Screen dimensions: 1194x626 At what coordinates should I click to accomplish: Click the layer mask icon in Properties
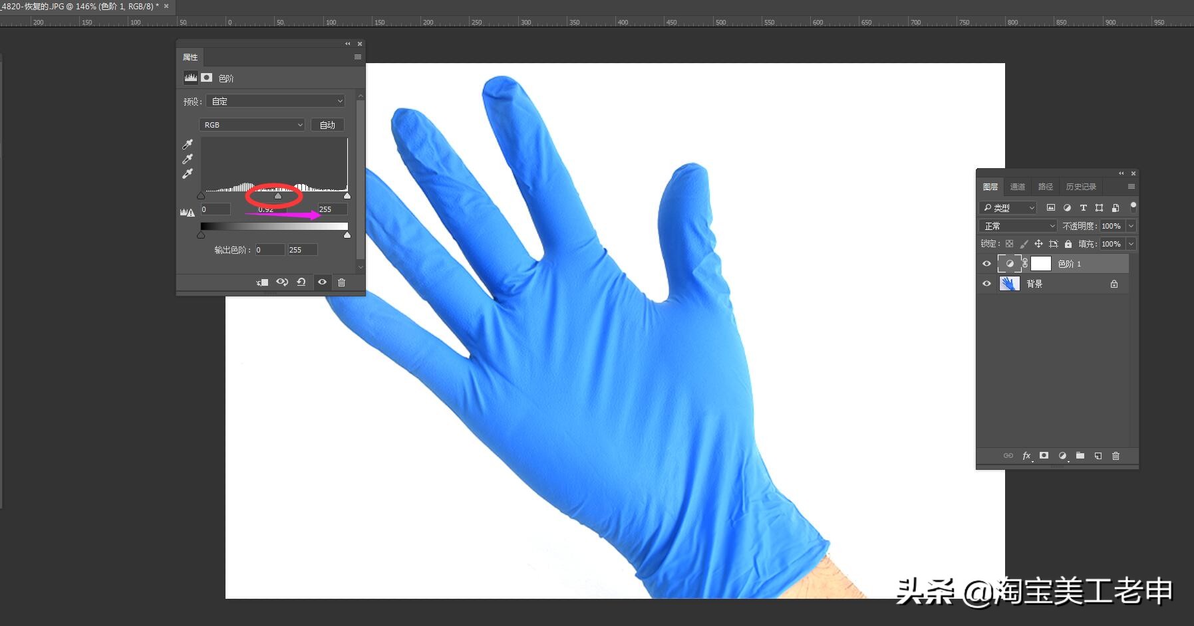coord(207,78)
